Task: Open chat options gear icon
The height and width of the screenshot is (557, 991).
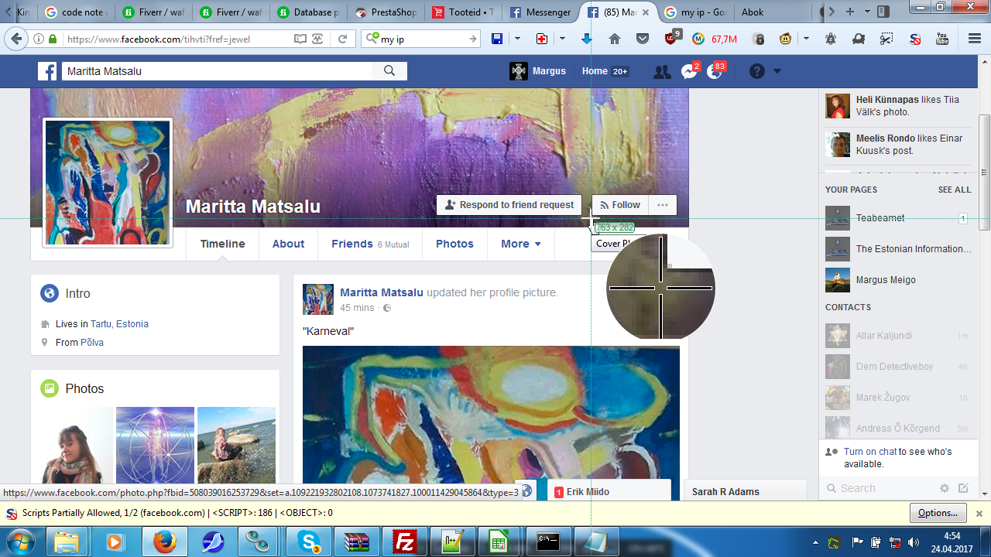Action: click(x=945, y=488)
